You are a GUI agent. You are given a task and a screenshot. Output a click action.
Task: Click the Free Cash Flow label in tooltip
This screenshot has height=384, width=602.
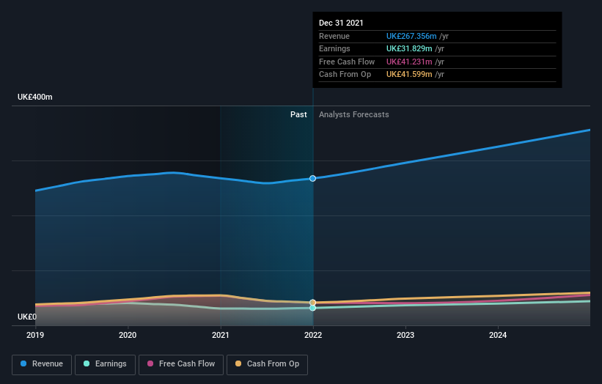347,62
